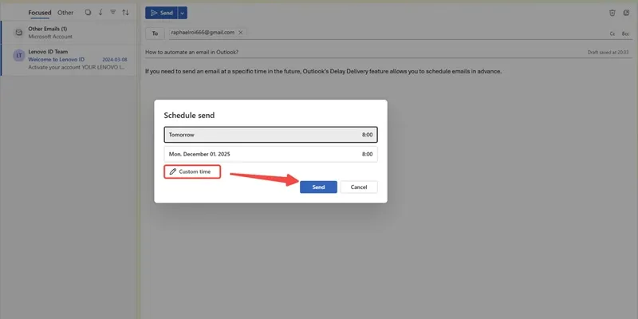Click the jump down arrow icon
638x319 pixels.
point(100,13)
